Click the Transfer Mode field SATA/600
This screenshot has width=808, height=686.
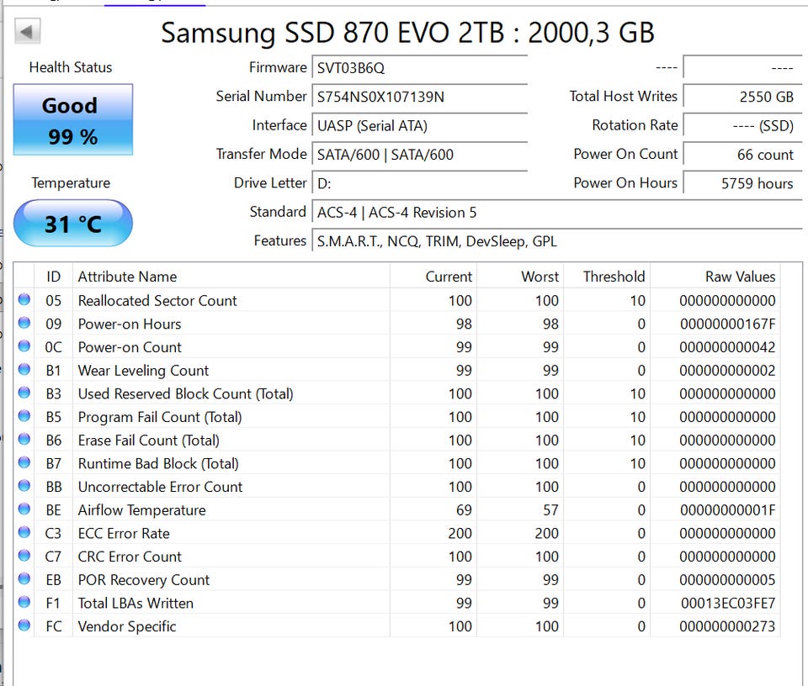[419, 155]
